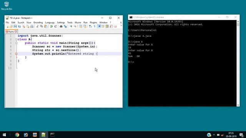Screen dimensions: 246x138
Task: Click line number 1 in the margin
Action: point(11,36)
